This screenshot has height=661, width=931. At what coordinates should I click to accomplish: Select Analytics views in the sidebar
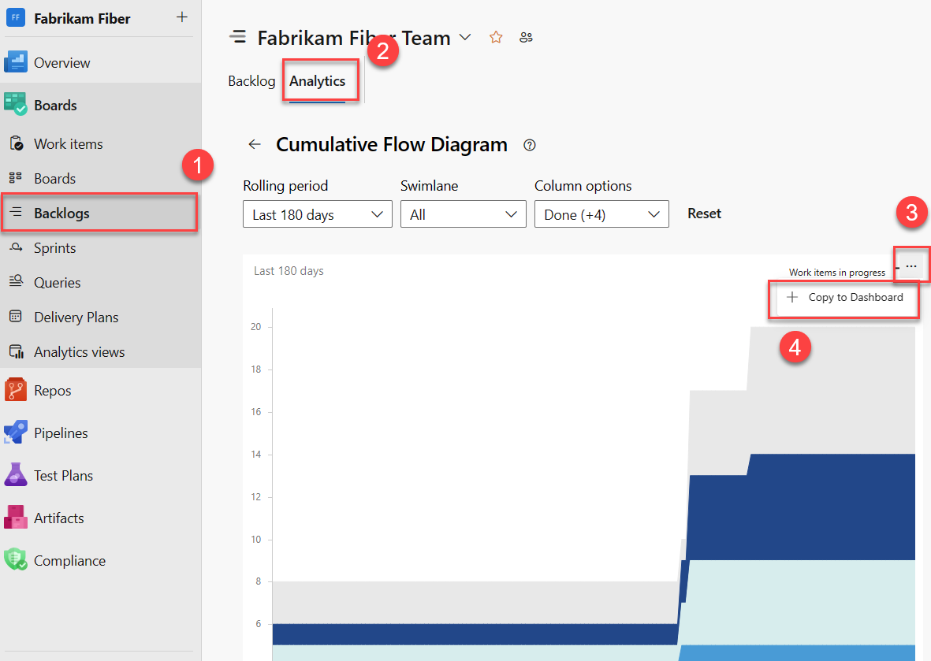point(79,351)
